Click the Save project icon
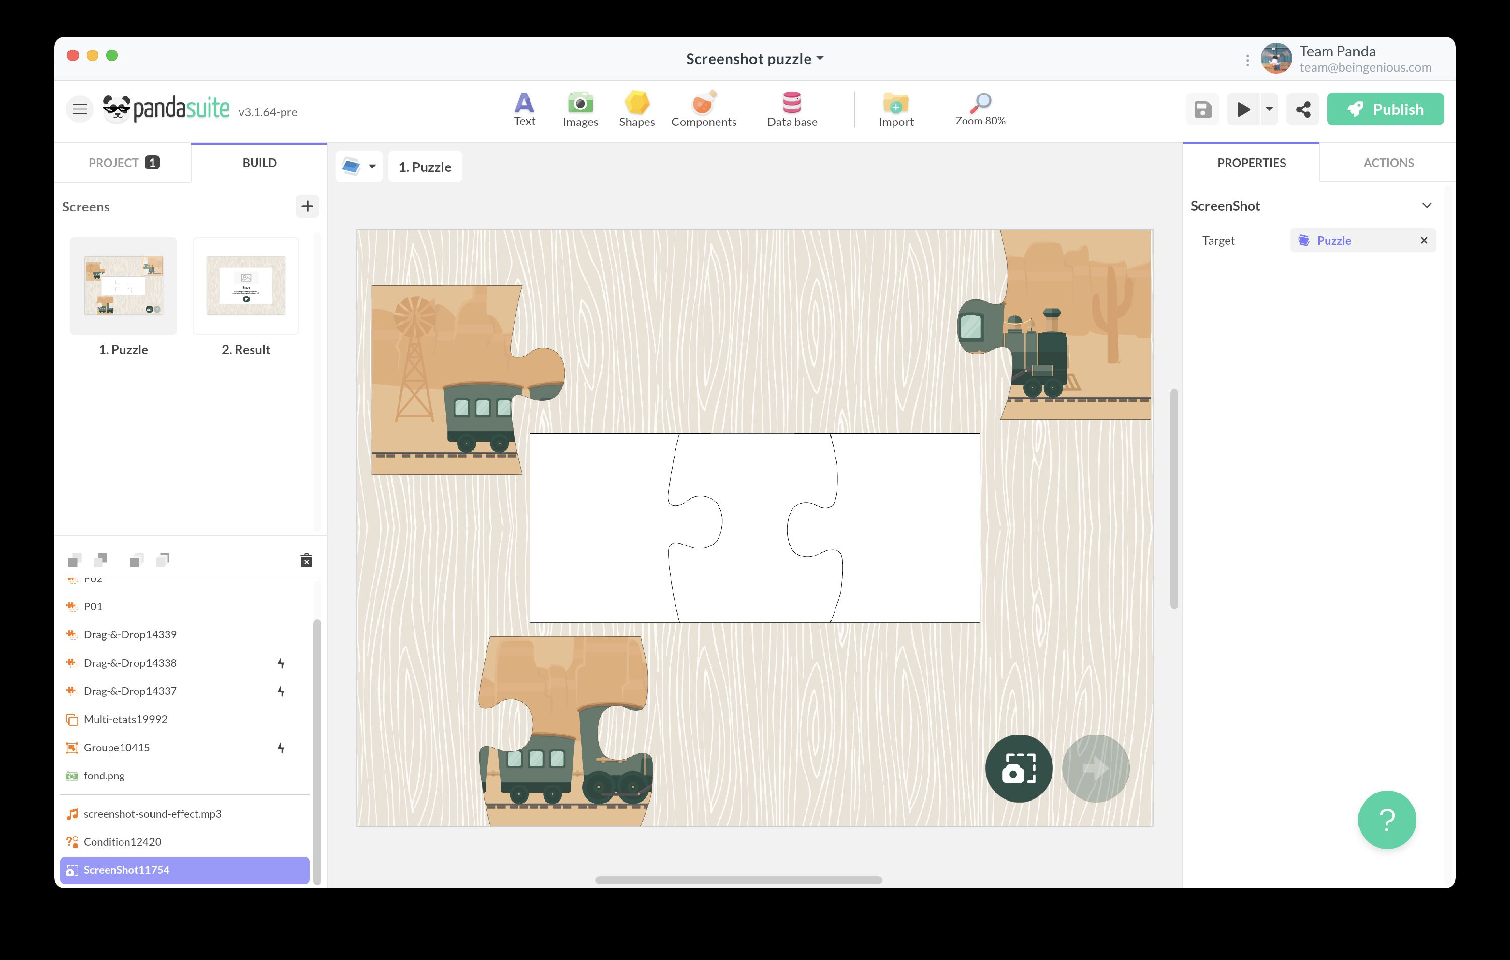Image resolution: width=1510 pixels, height=960 pixels. [1202, 109]
